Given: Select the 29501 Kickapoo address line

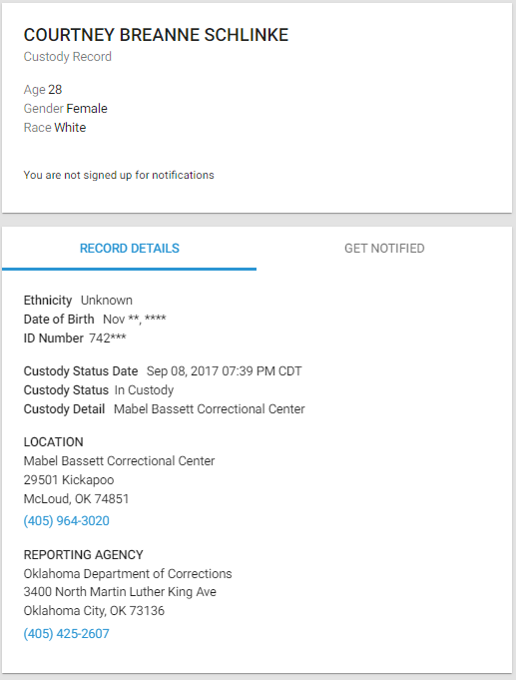Looking at the screenshot, I should (69, 480).
